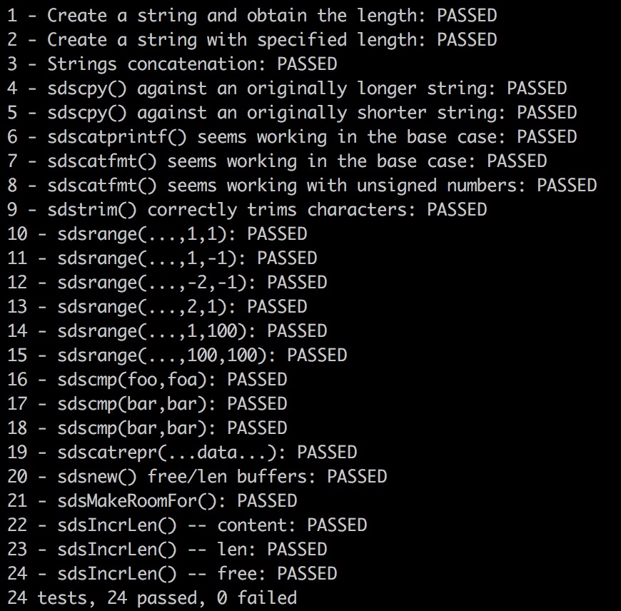The width and height of the screenshot is (621, 611).
Task: Click the 'sdsrange(...,1,-1)' result line
Action: [162, 258]
